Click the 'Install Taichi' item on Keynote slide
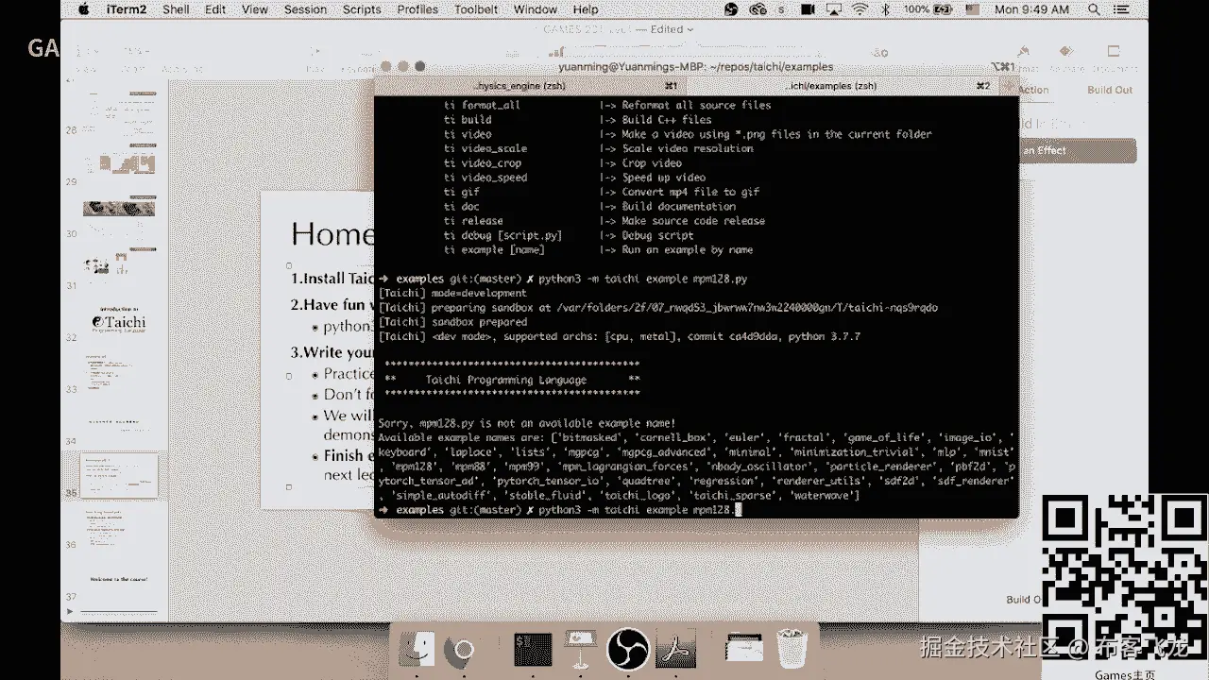Screen dimensions: 1209x680 pyautogui.click(x=333, y=279)
